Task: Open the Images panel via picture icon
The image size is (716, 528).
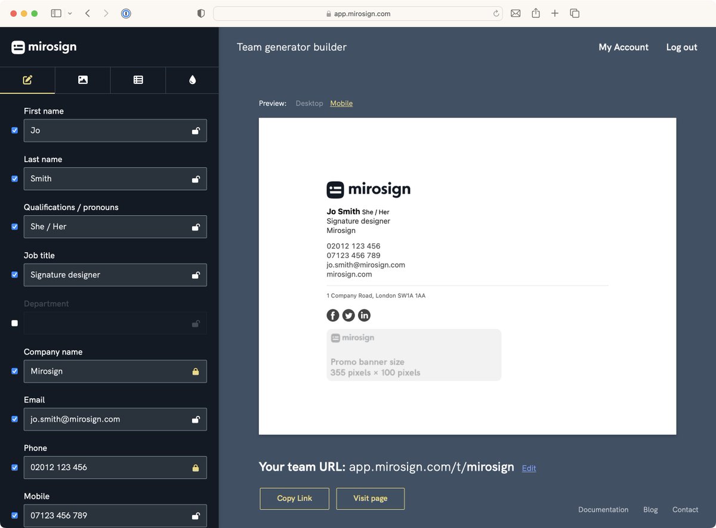Action: click(x=82, y=79)
